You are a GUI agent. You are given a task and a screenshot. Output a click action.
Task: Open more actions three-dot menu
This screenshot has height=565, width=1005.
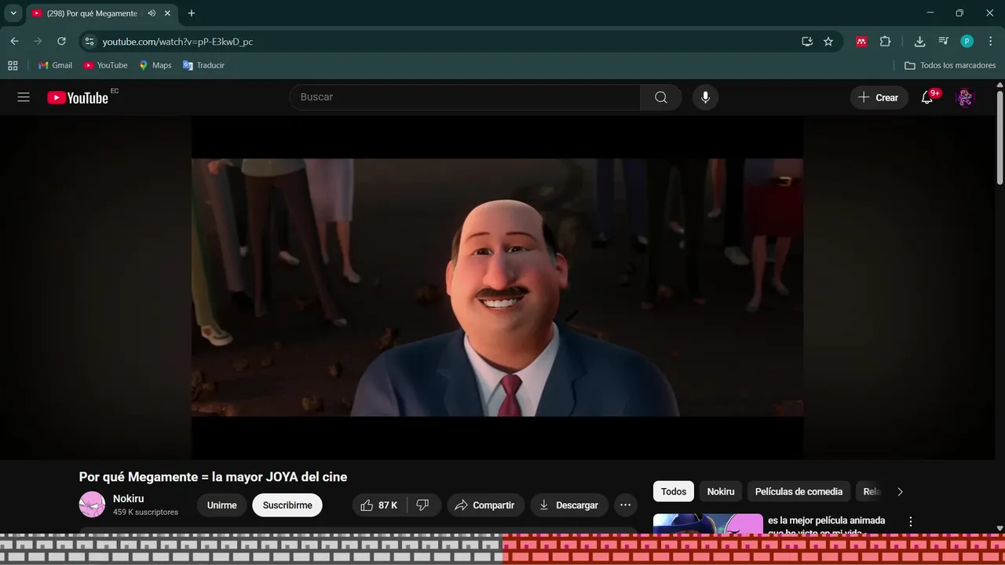tap(625, 505)
